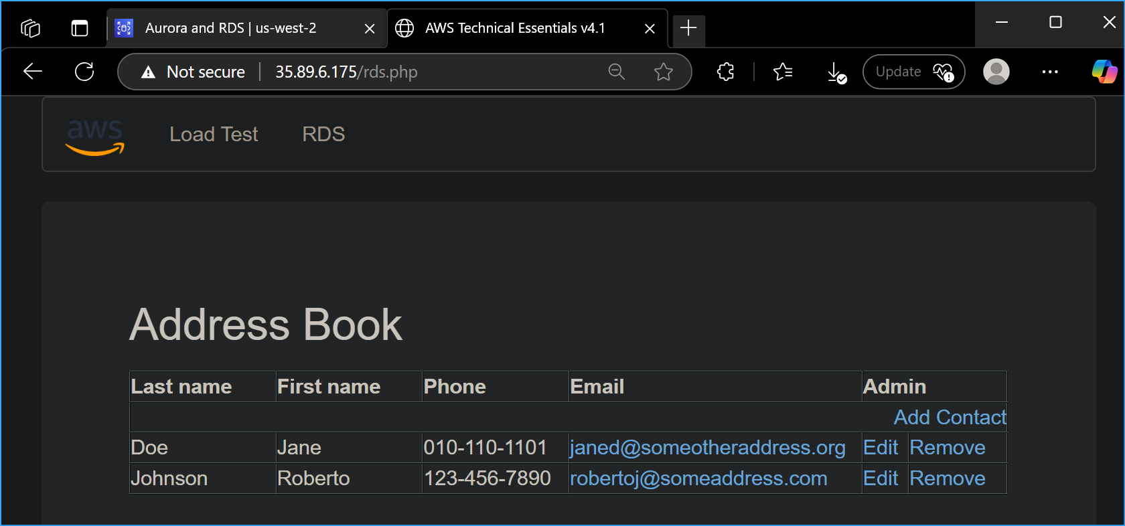Add page to favorites star

point(664,72)
